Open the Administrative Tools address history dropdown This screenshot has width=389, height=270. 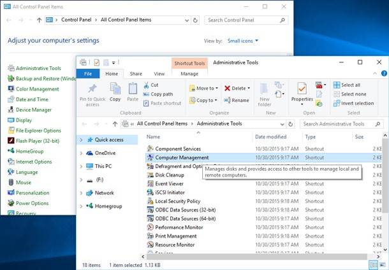283,124
